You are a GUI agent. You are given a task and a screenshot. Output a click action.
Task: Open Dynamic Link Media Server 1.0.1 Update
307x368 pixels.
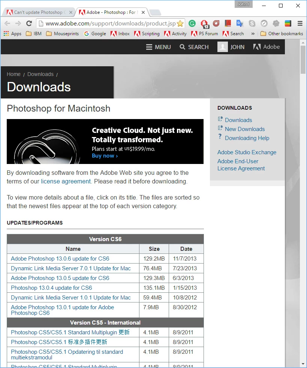click(x=71, y=298)
